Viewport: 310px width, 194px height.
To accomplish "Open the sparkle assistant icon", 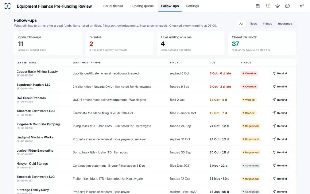I will 301,6.
